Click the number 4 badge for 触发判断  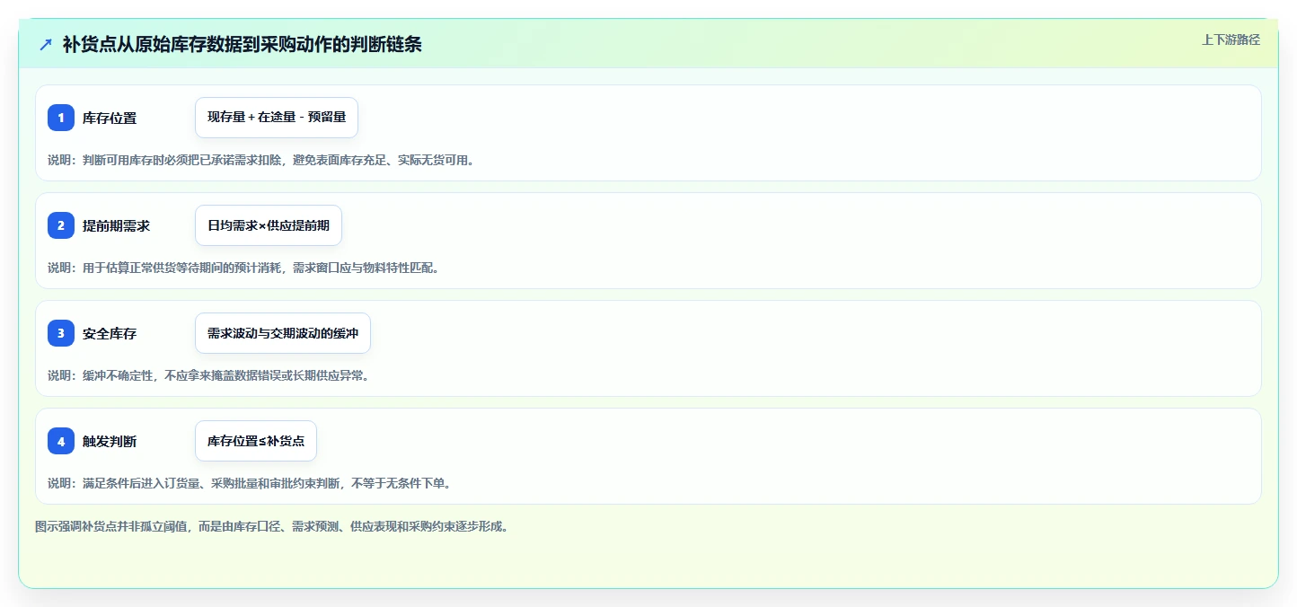click(61, 441)
